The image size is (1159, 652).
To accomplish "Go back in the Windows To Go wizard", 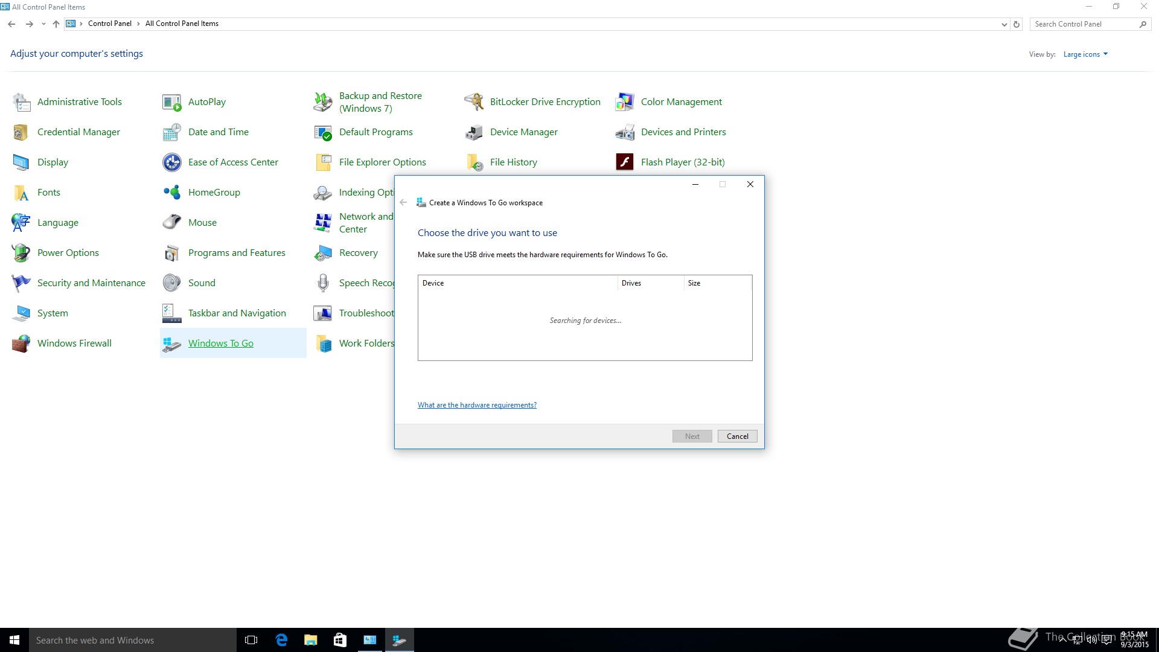I will (x=403, y=203).
